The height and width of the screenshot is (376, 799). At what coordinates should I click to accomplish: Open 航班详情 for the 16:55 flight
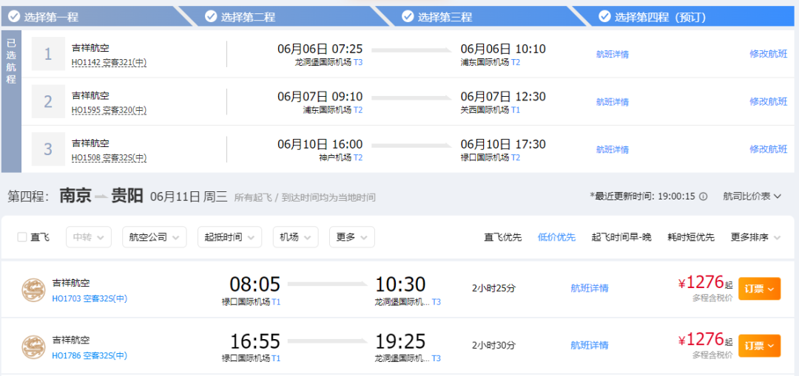click(590, 346)
